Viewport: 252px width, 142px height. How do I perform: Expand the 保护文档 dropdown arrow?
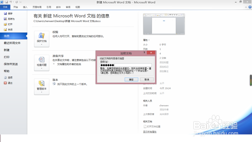42,44
